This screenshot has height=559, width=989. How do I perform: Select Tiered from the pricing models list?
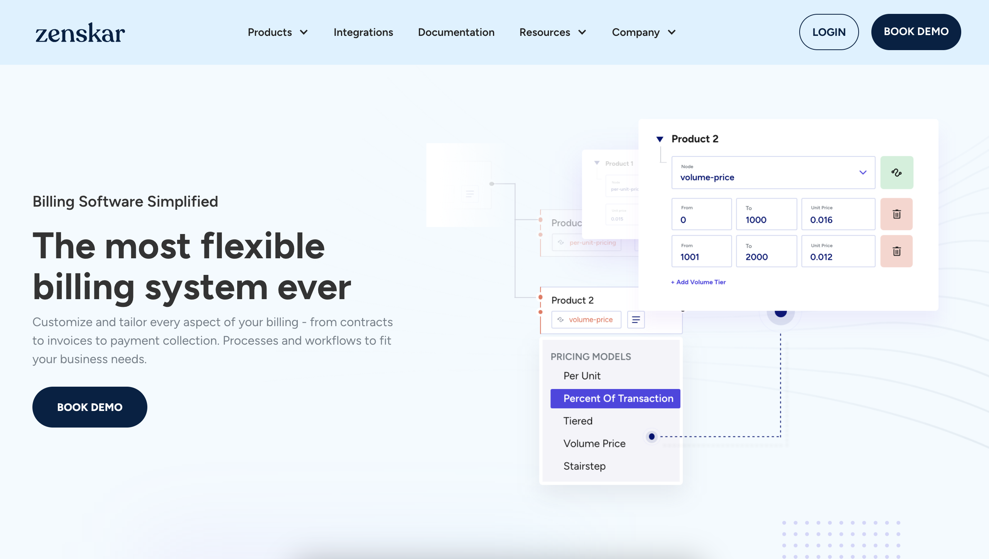click(x=577, y=421)
